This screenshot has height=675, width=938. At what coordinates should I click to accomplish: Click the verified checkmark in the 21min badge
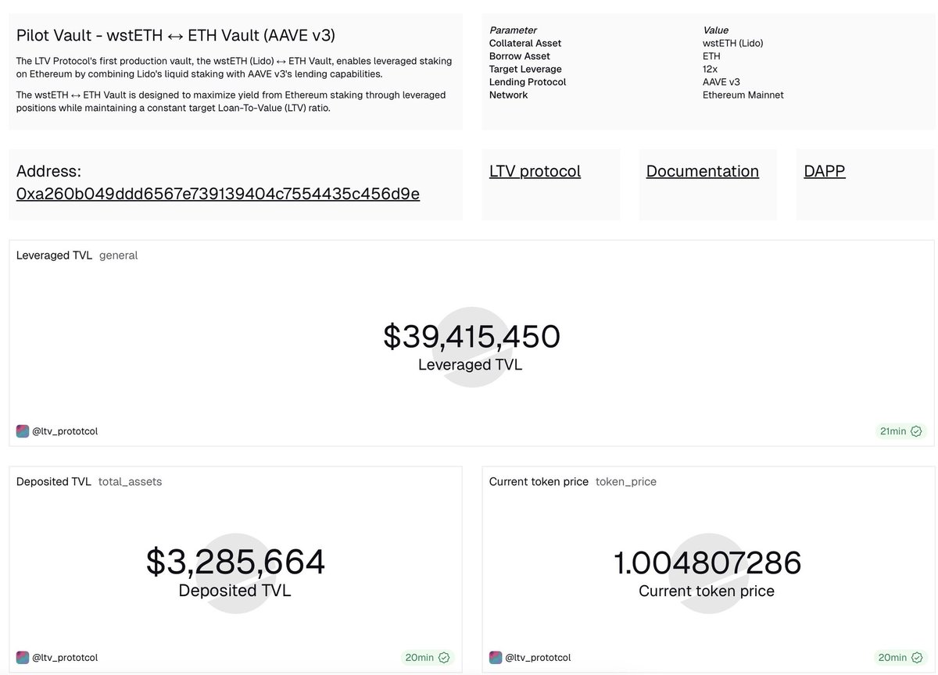(x=916, y=431)
